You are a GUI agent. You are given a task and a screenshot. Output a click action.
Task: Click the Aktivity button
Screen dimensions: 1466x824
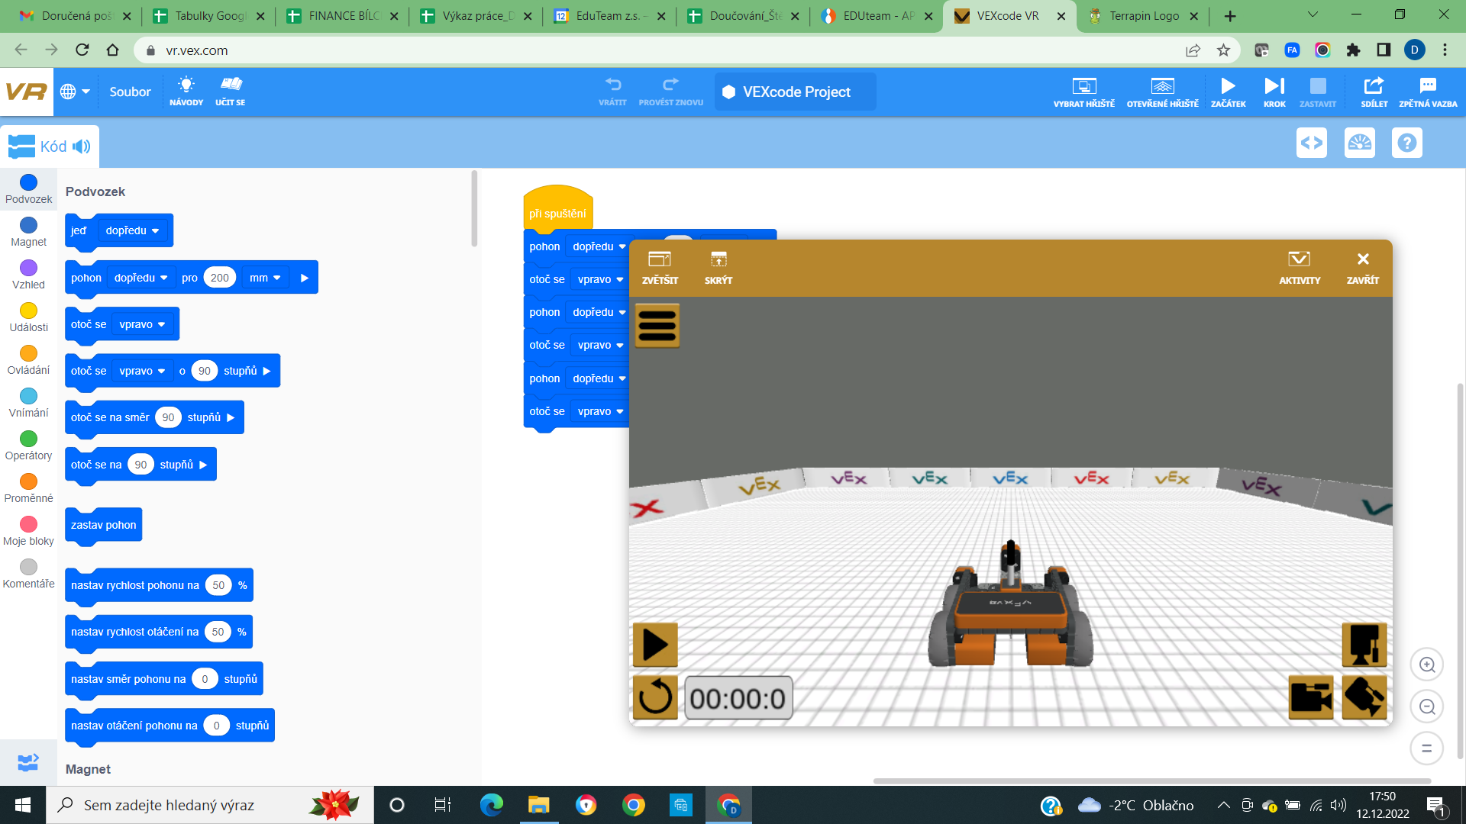click(1299, 267)
